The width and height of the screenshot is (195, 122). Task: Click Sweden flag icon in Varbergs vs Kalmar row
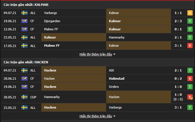(24, 13)
